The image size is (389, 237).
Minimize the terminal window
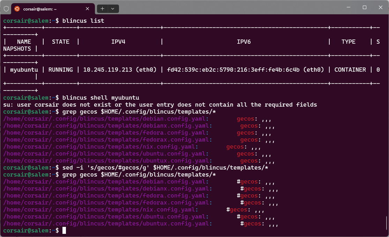click(x=348, y=7)
